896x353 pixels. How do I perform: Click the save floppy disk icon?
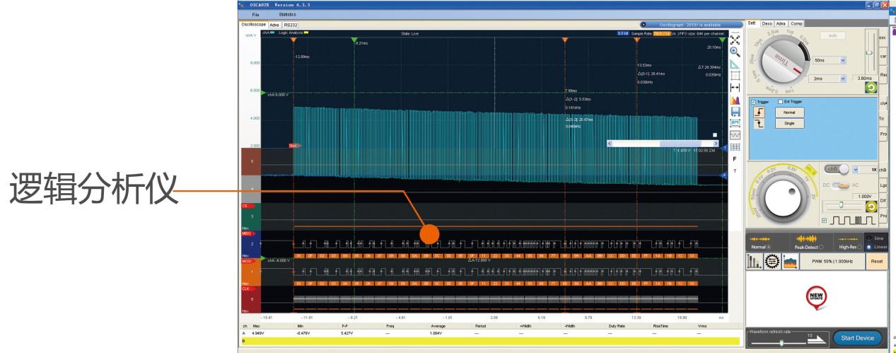[x=735, y=112]
